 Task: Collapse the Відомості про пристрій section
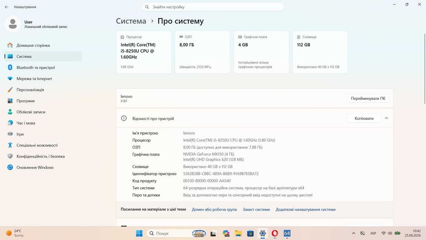[x=386, y=118]
